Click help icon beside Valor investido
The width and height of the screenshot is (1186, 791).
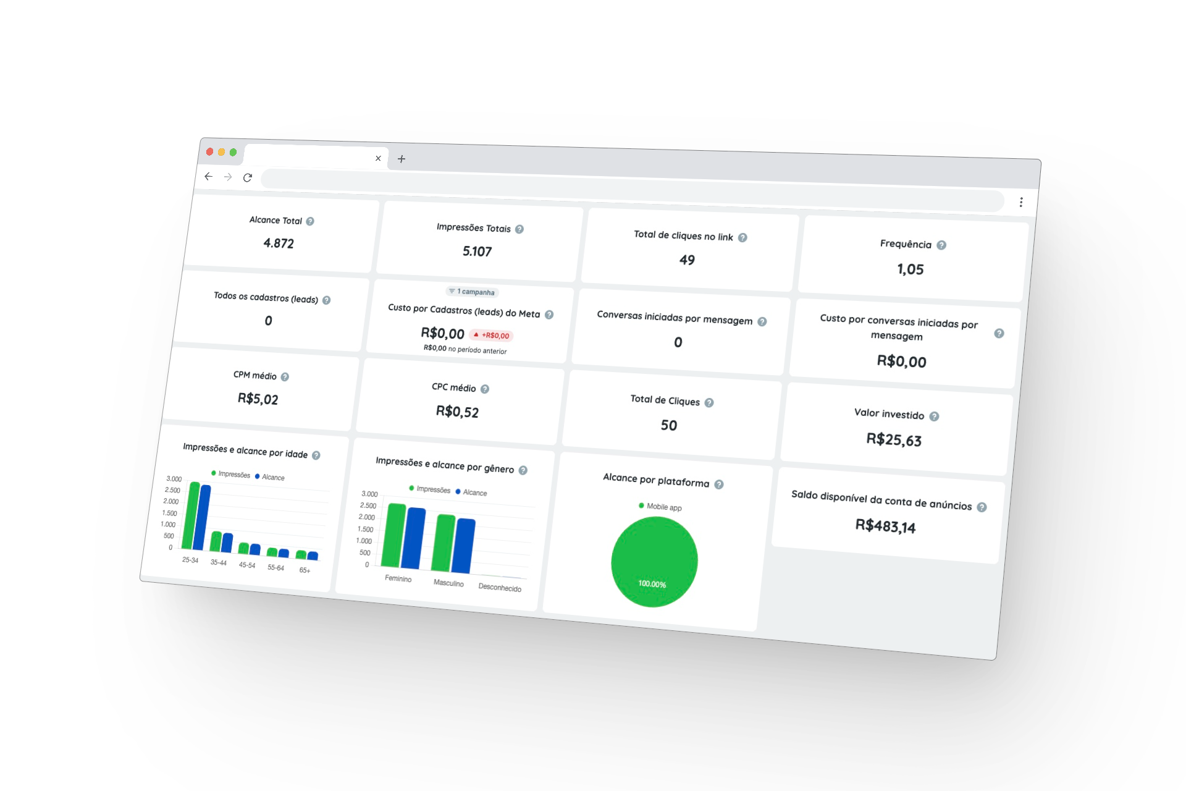click(x=934, y=417)
